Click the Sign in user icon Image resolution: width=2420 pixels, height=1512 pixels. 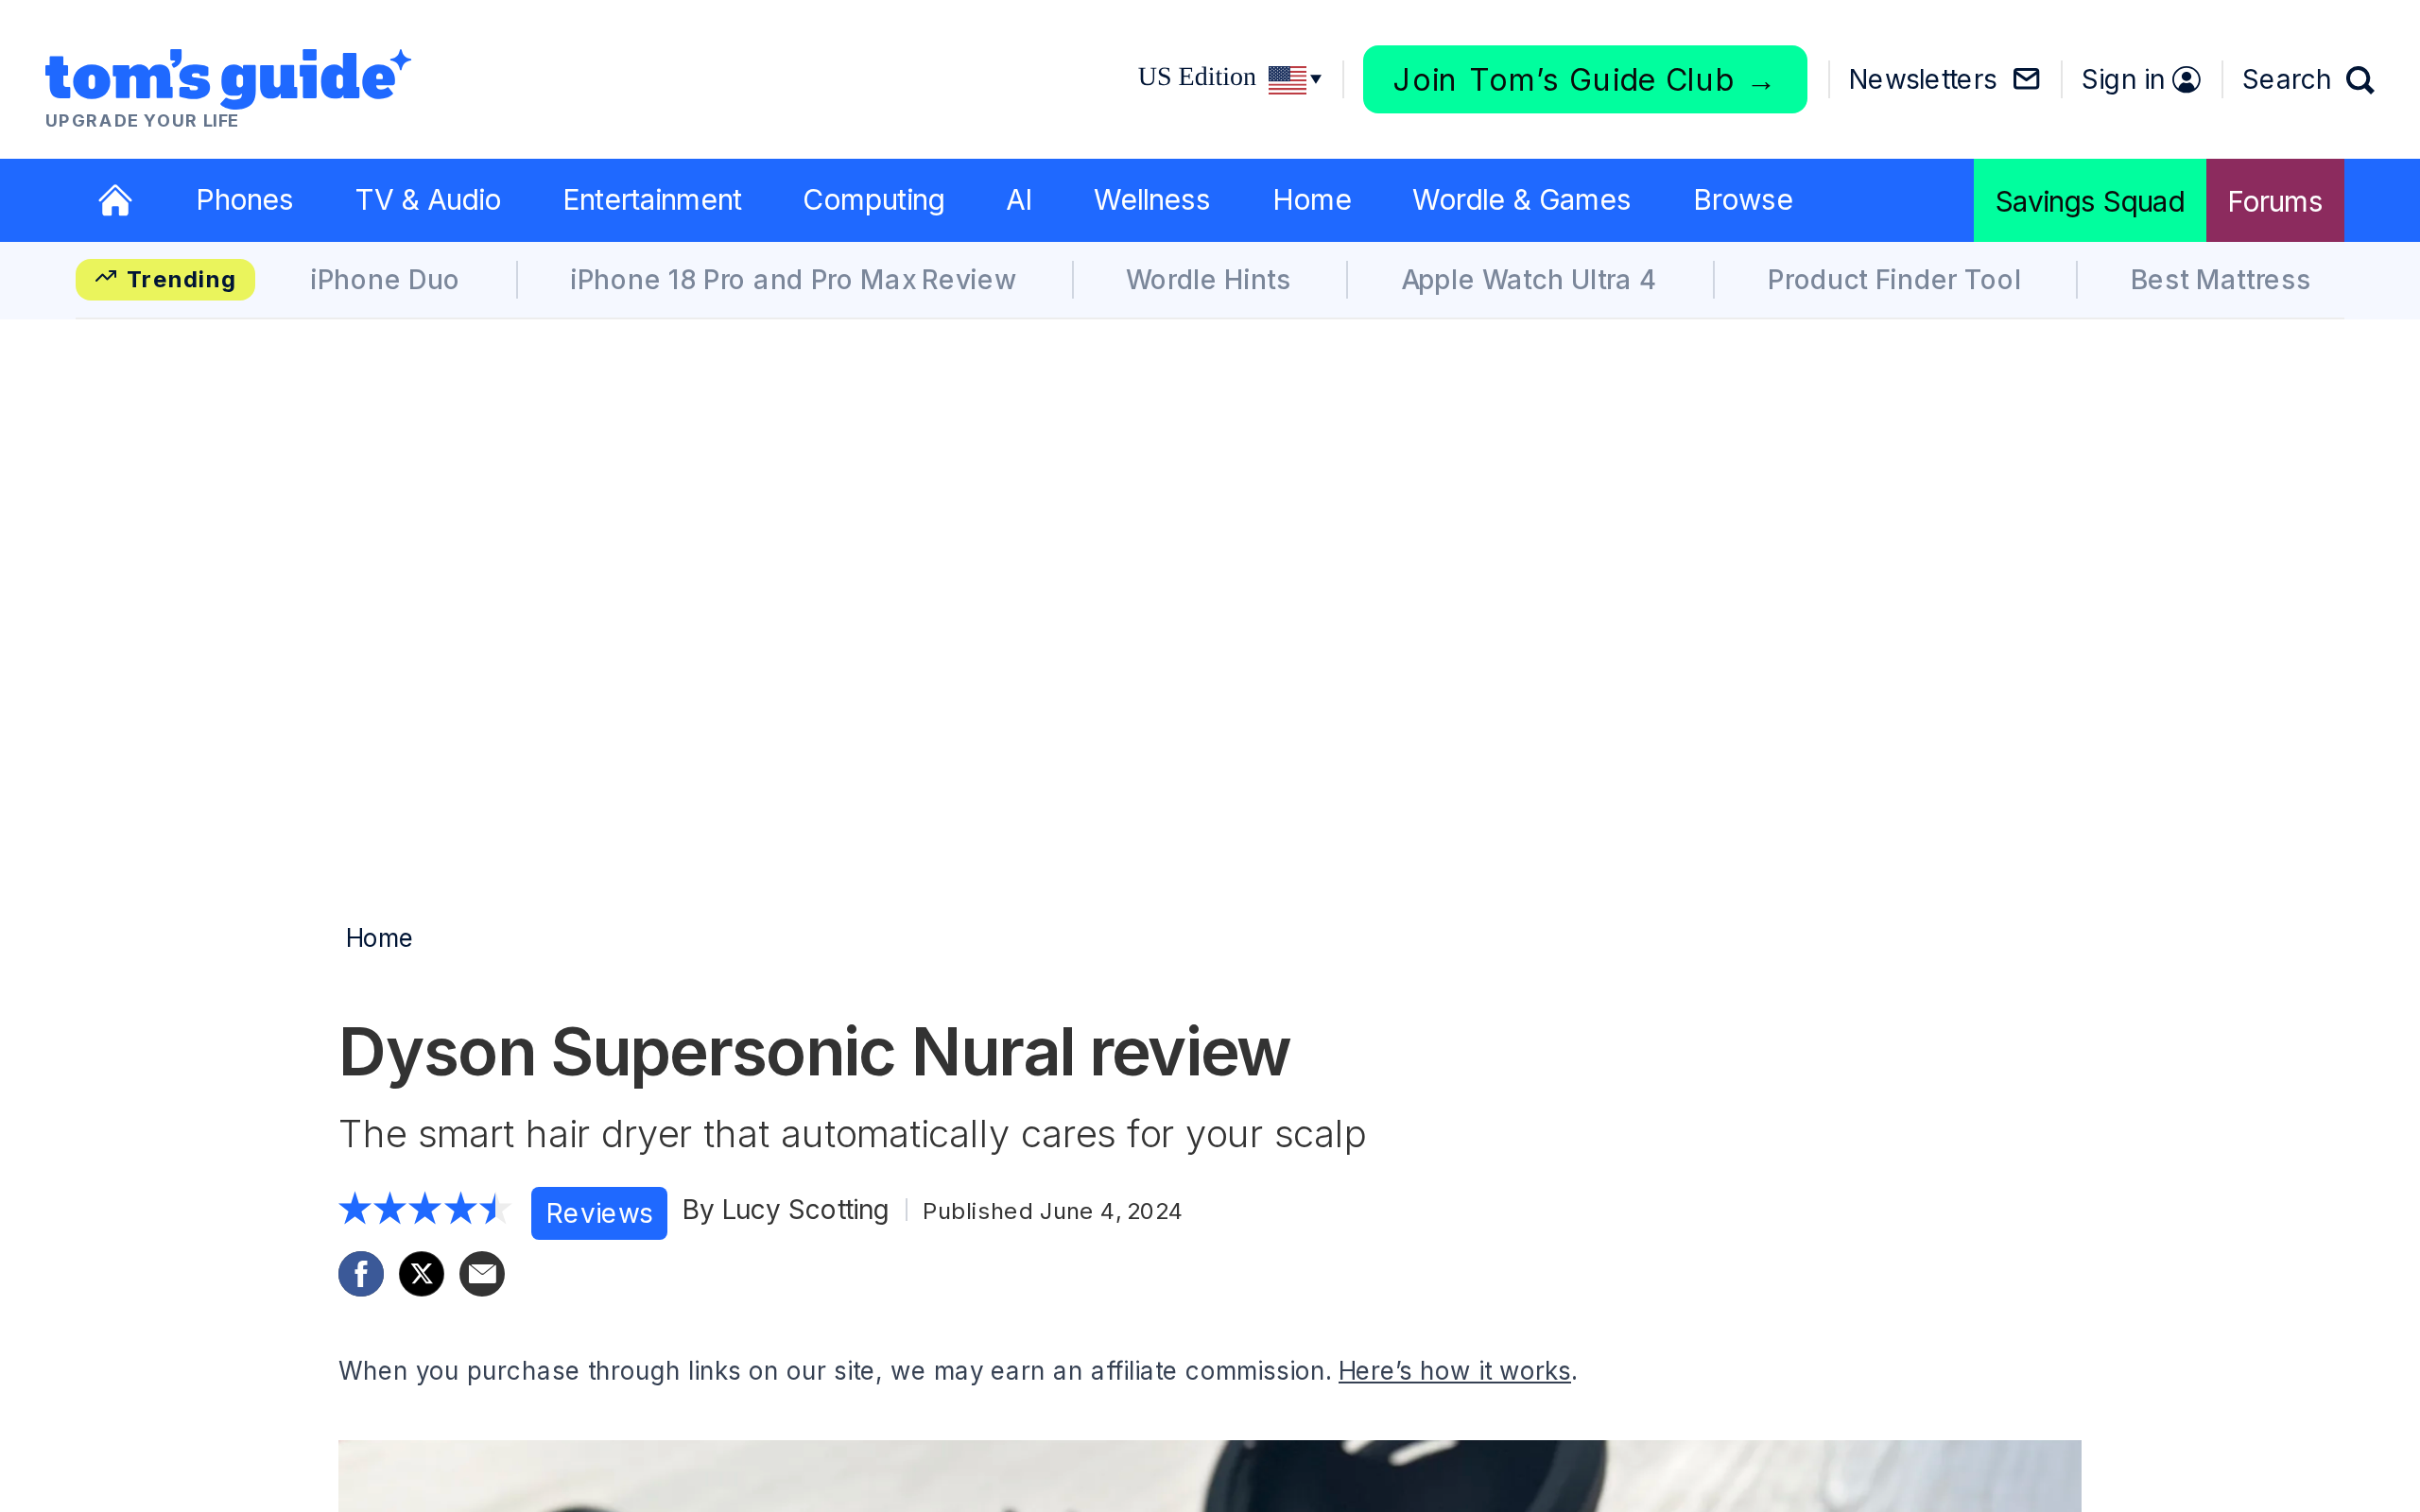(2187, 80)
